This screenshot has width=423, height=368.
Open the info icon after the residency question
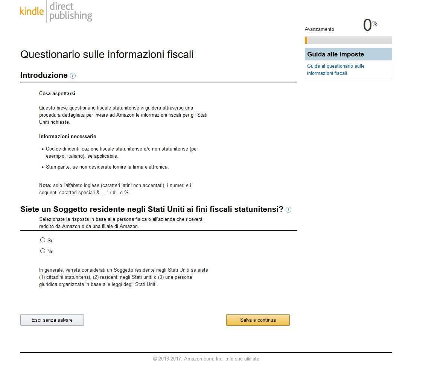tap(289, 210)
